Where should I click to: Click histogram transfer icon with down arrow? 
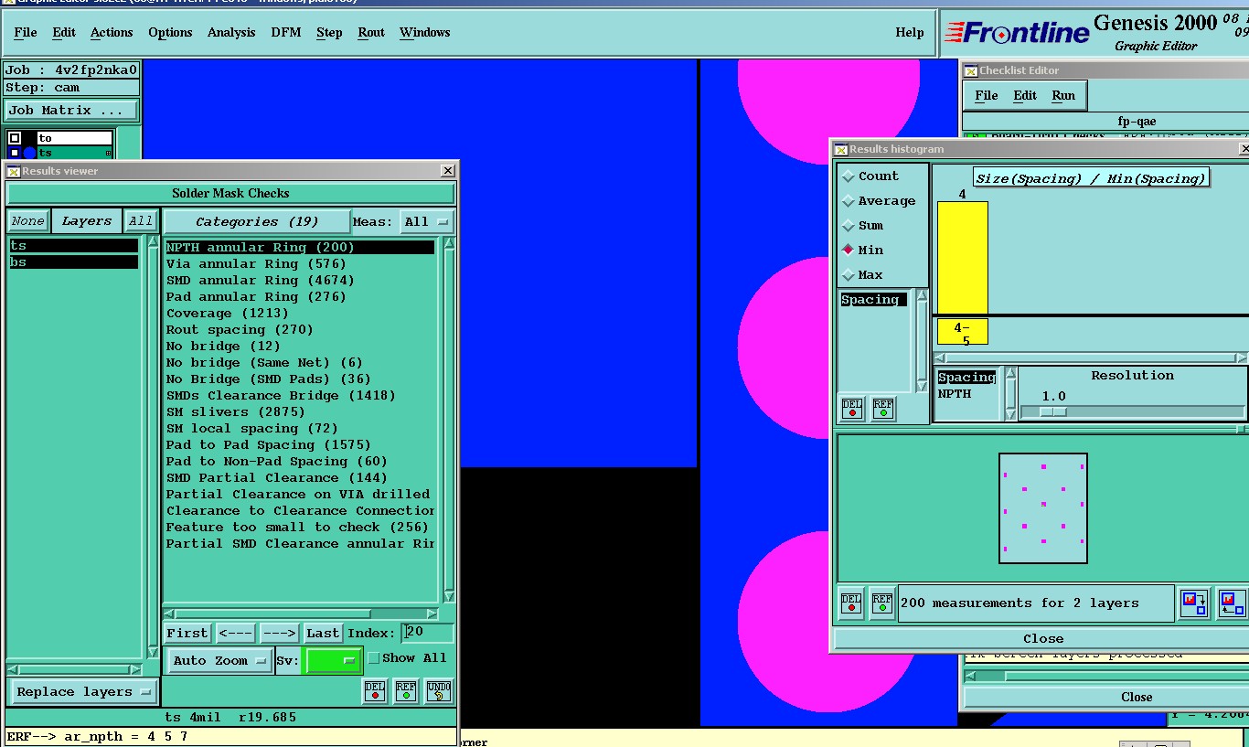pos(1194,603)
